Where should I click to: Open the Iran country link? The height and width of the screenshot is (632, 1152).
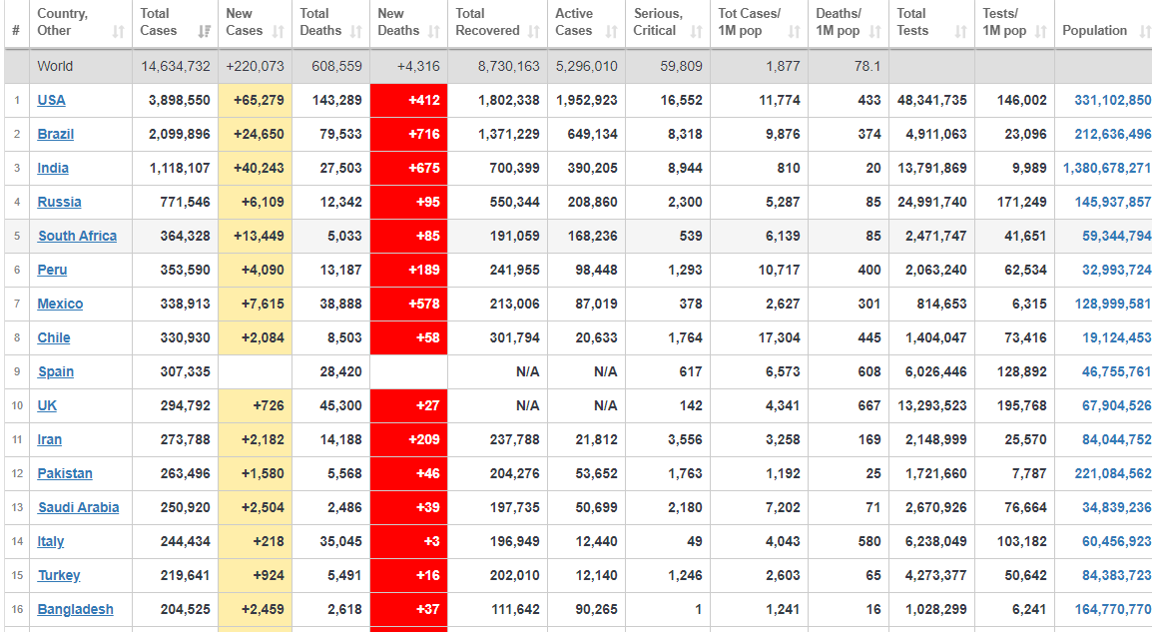point(49,439)
